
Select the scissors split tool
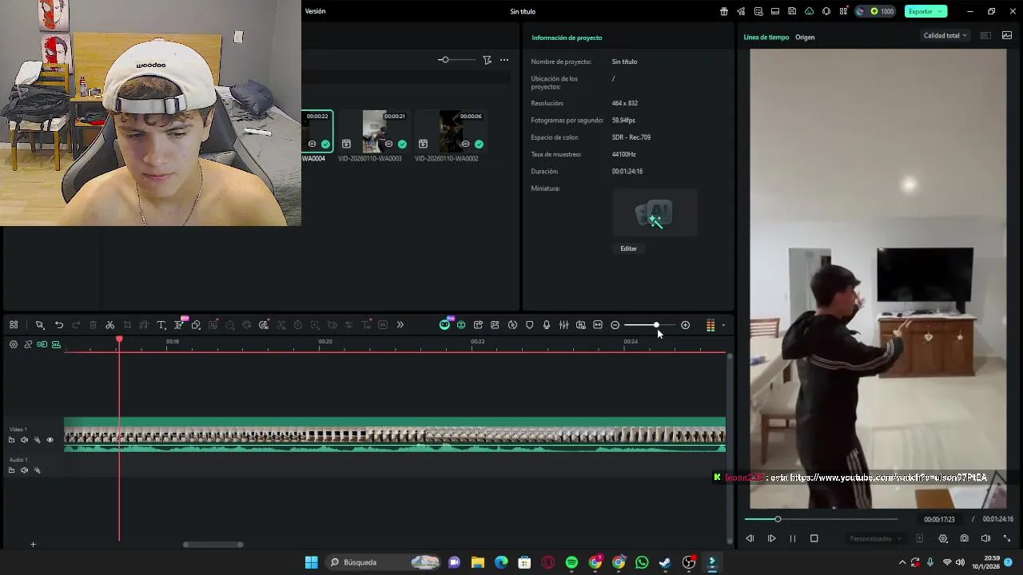tap(110, 325)
